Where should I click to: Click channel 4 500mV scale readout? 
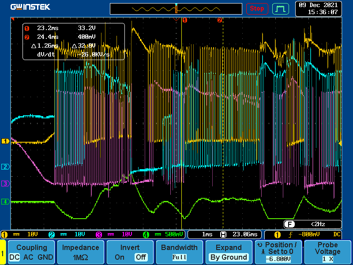pos(174,235)
